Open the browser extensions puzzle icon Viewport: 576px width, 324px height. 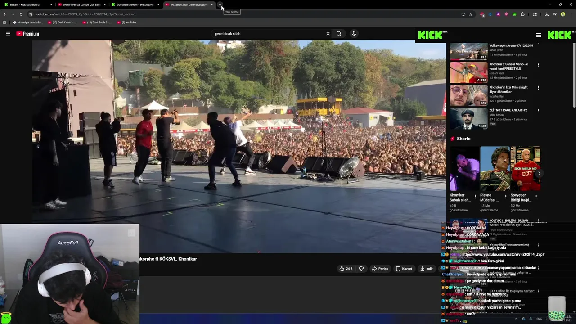(x=523, y=14)
